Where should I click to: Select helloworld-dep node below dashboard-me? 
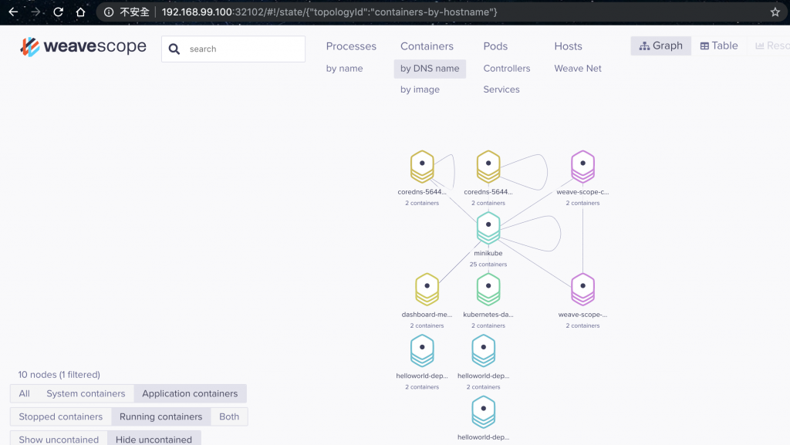[x=422, y=351]
